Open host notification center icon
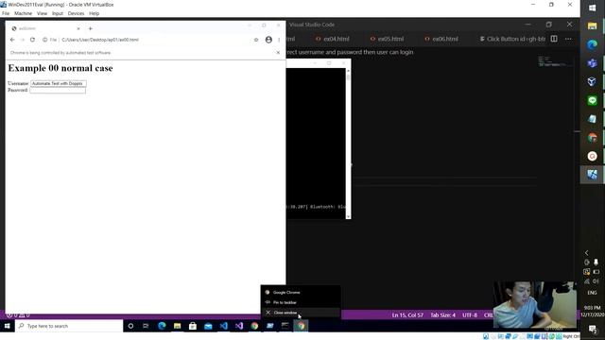 pyautogui.click(x=593, y=329)
